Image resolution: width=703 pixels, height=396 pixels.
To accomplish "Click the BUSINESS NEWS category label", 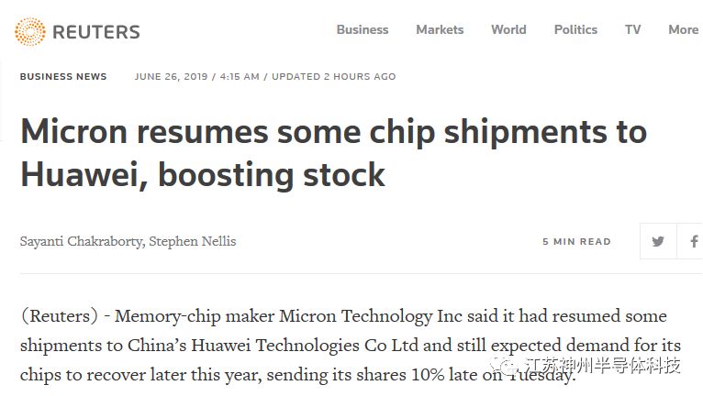I will [x=63, y=77].
